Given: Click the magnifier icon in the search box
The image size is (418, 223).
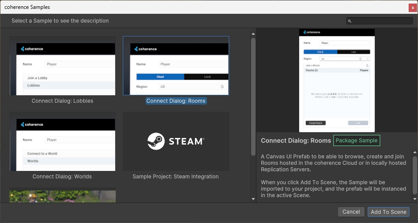Looking at the screenshot, I should tap(350, 21).
